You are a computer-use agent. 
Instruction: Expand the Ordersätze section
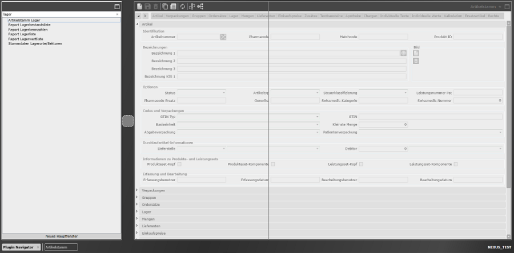pyautogui.click(x=137, y=205)
